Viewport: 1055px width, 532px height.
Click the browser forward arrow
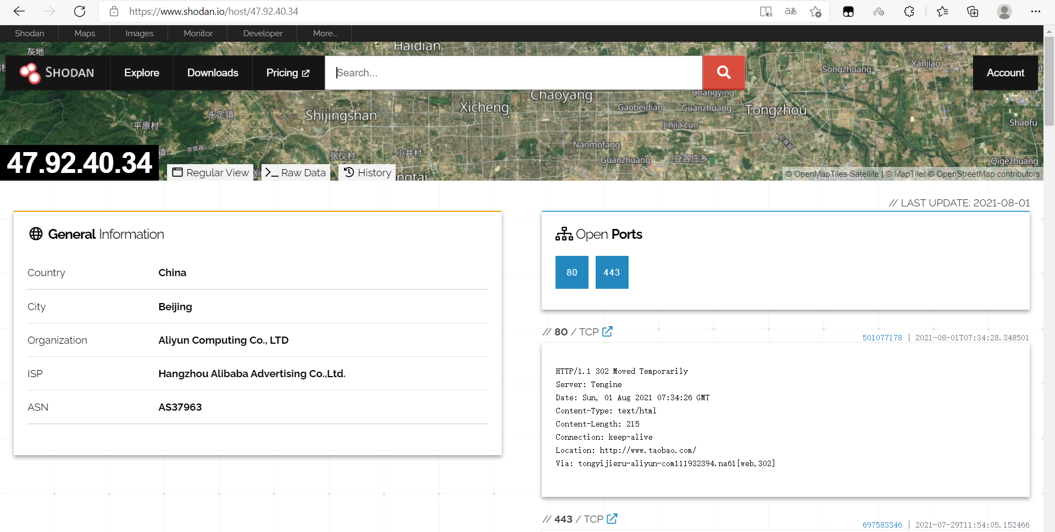click(x=49, y=11)
